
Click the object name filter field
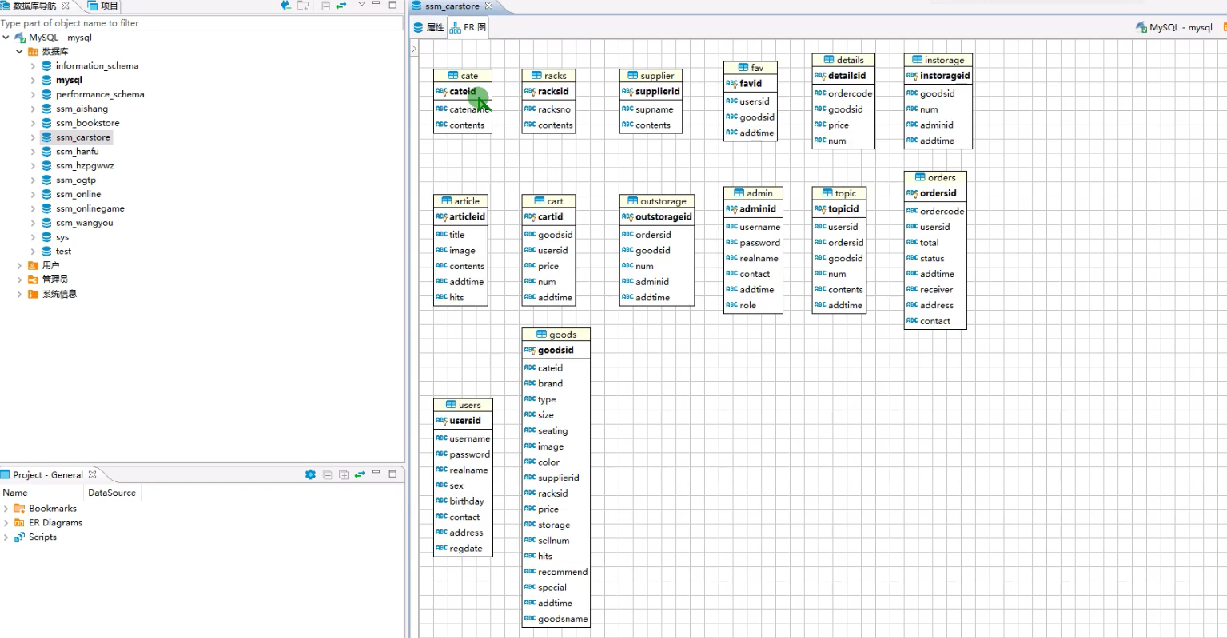(201, 23)
